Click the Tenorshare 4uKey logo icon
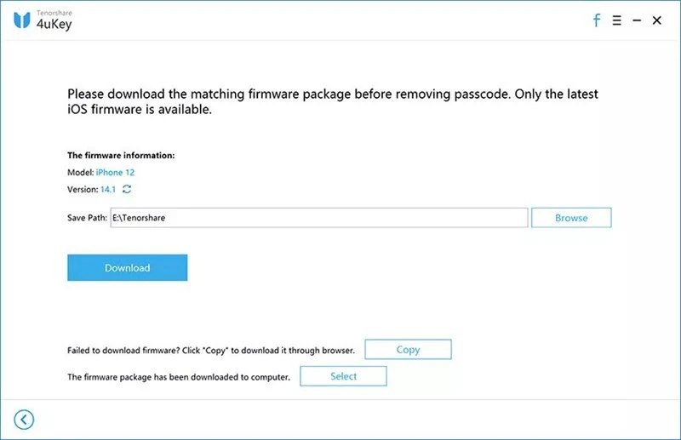The height and width of the screenshot is (440, 681). (23, 20)
